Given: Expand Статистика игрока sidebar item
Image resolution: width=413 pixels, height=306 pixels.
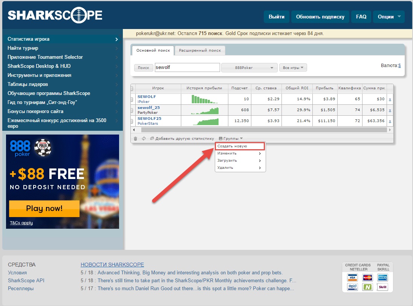Looking at the screenshot, I should pyautogui.click(x=63, y=39).
